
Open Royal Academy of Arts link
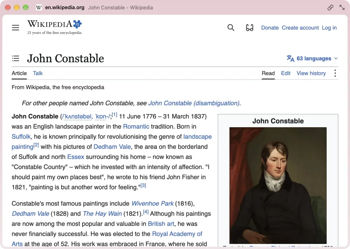coord(177,234)
